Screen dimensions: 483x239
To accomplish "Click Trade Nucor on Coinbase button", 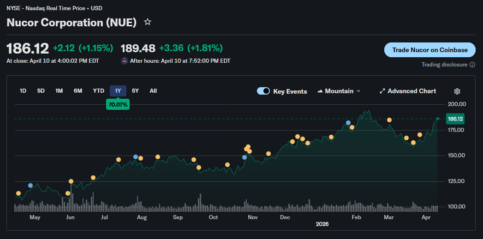I will pos(429,50).
